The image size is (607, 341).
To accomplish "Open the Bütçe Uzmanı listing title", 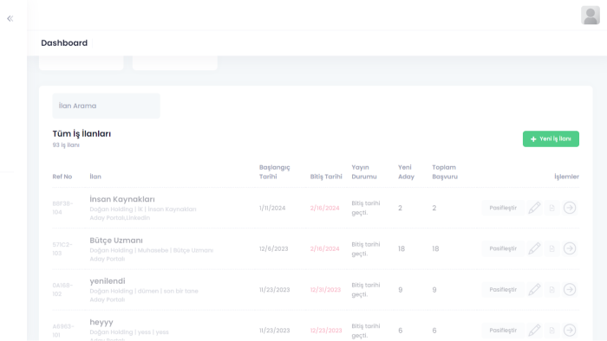I will click(116, 241).
